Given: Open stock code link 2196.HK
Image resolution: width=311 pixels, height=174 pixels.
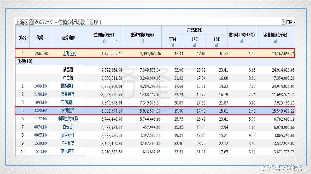Looking at the screenshot, I should (x=41, y=94).
